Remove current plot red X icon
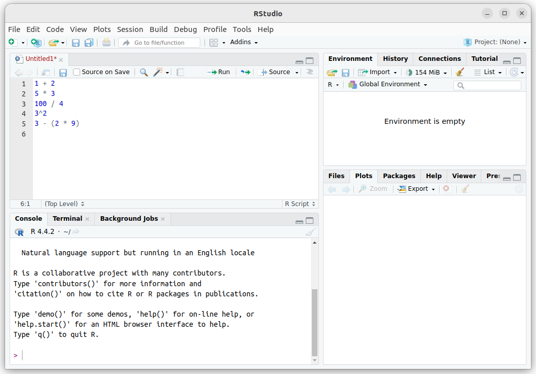536x374 pixels. coord(446,189)
